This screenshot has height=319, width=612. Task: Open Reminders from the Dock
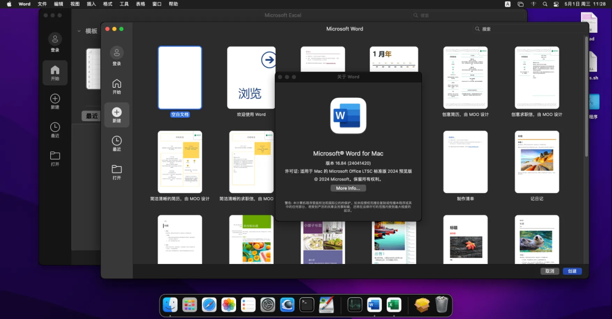[248, 305]
